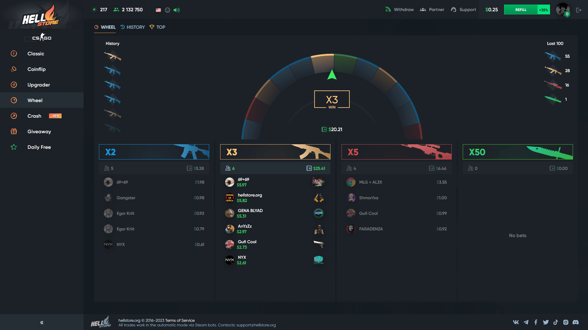Open Classic game mode
The image size is (588, 330).
tap(42, 54)
